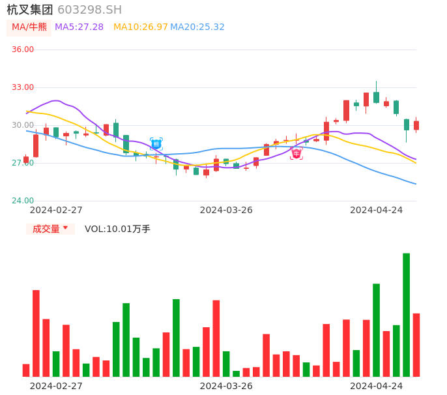
Task: Click the 603298.SH ticker code
Action: (x=89, y=10)
